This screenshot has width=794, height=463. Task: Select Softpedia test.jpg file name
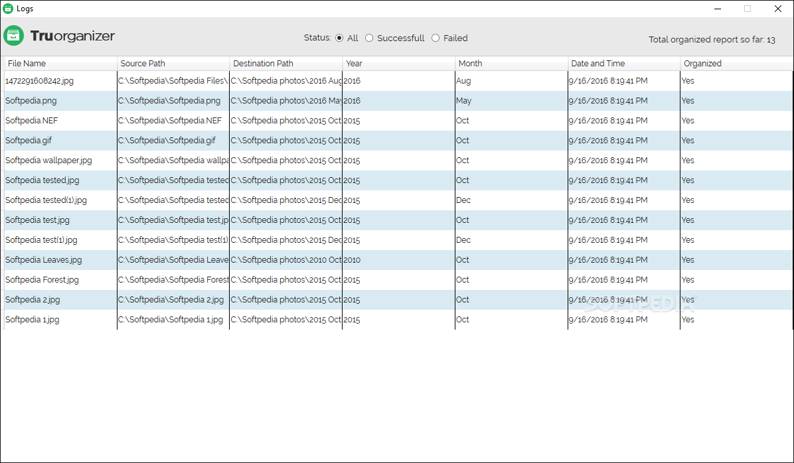(x=37, y=220)
